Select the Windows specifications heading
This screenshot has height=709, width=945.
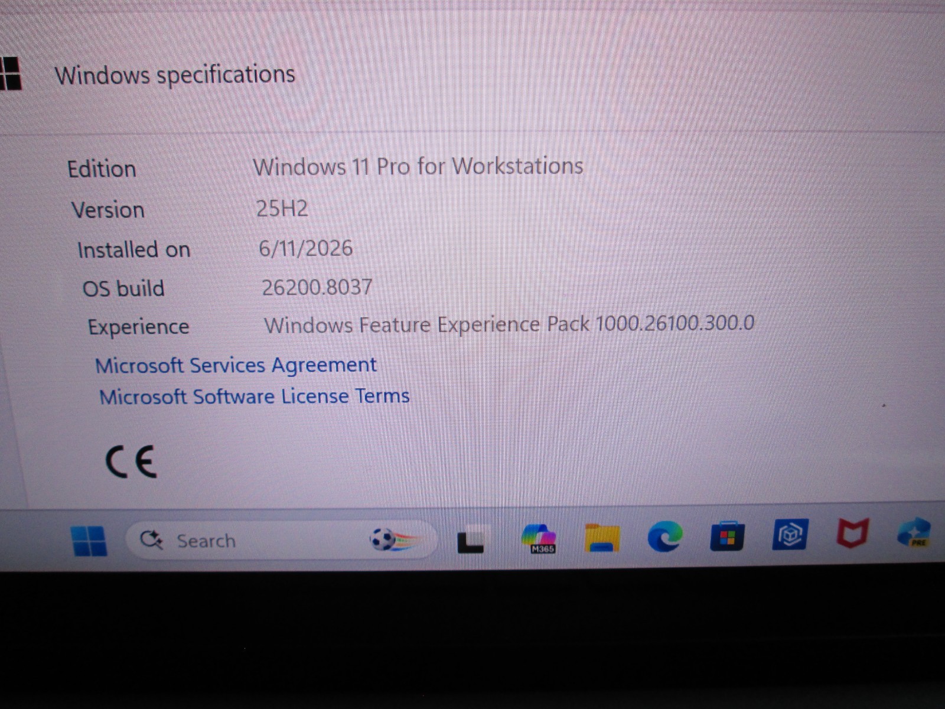click(175, 75)
